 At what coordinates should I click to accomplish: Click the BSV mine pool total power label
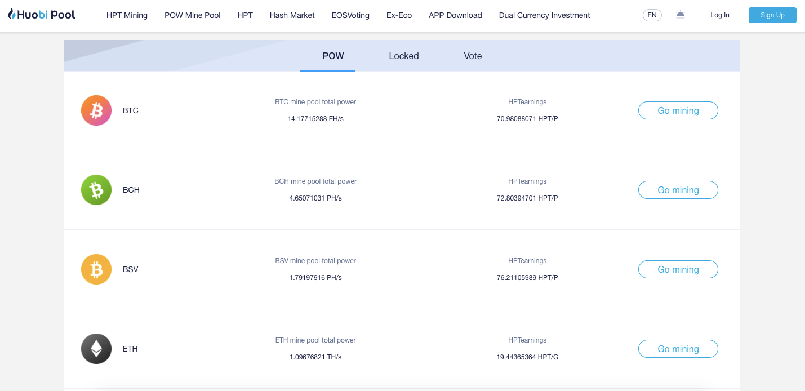pyautogui.click(x=315, y=261)
